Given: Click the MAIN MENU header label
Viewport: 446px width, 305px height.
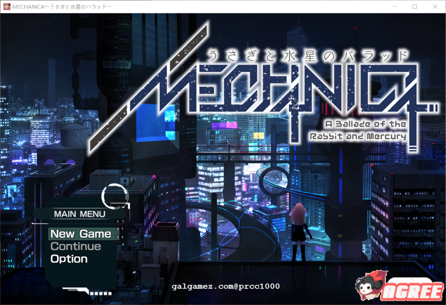Looking at the screenshot, I should pos(79,214).
